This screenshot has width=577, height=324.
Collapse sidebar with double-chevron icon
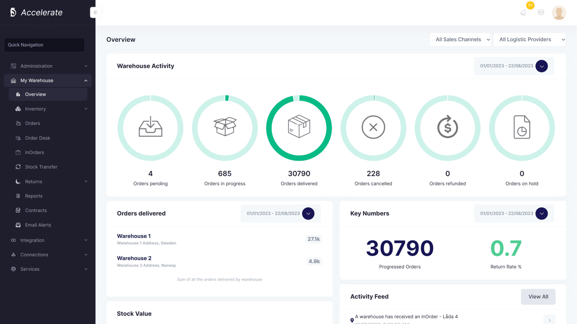[x=96, y=13]
